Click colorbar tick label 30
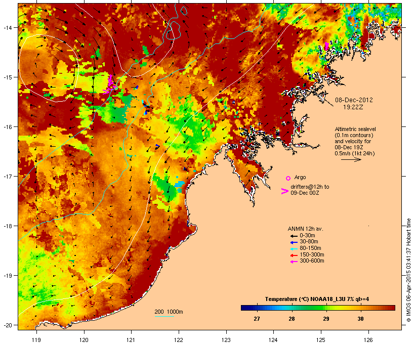 [360, 319]
